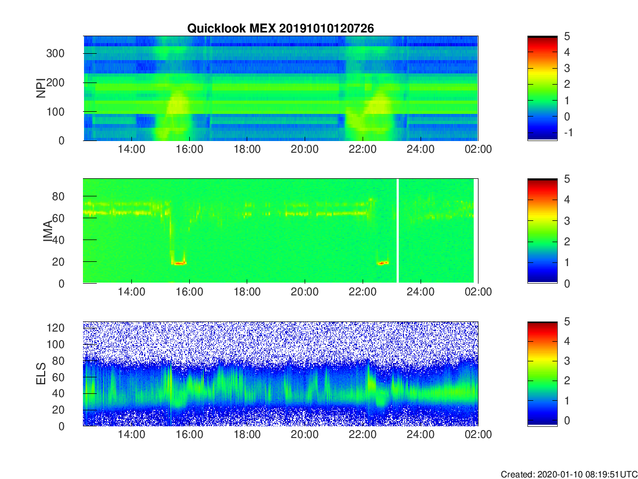Click inside the NPI spectrogram panel
638x479 pixels.
[281, 88]
